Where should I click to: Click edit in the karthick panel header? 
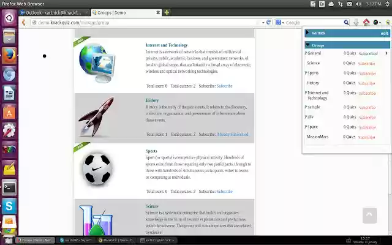pyautogui.click(x=384, y=33)
